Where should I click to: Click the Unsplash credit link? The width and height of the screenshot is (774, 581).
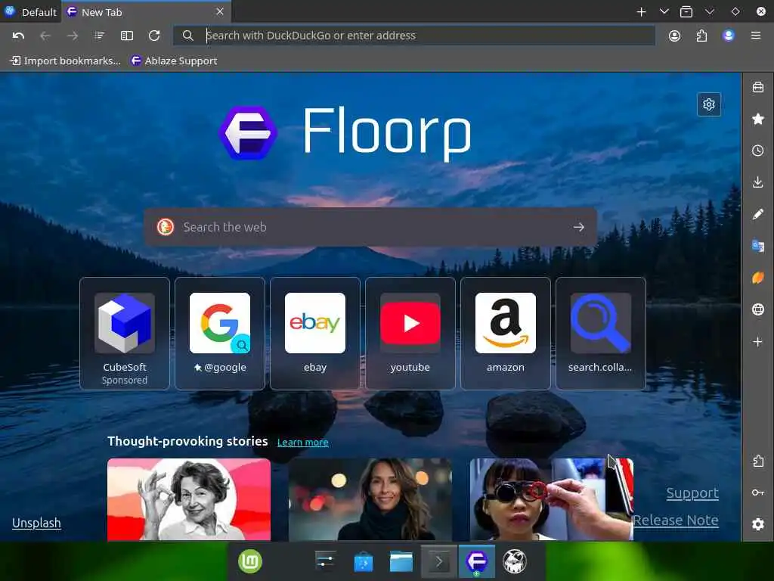pos(36,523)
